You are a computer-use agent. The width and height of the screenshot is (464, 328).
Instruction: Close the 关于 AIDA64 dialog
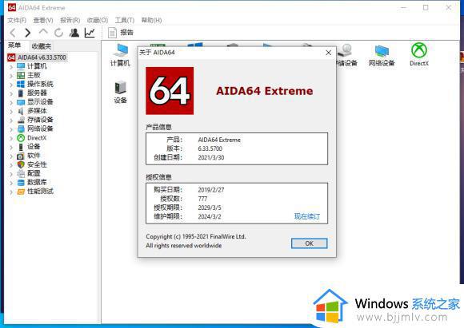pyautogui.click(x=328, y=53)
